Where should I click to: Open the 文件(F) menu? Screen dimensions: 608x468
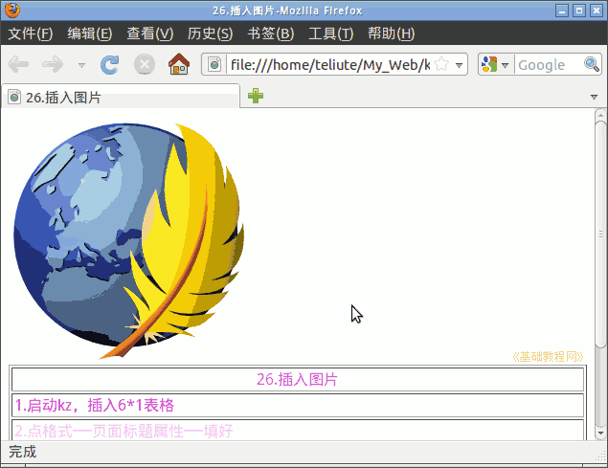tap(31, 33)
